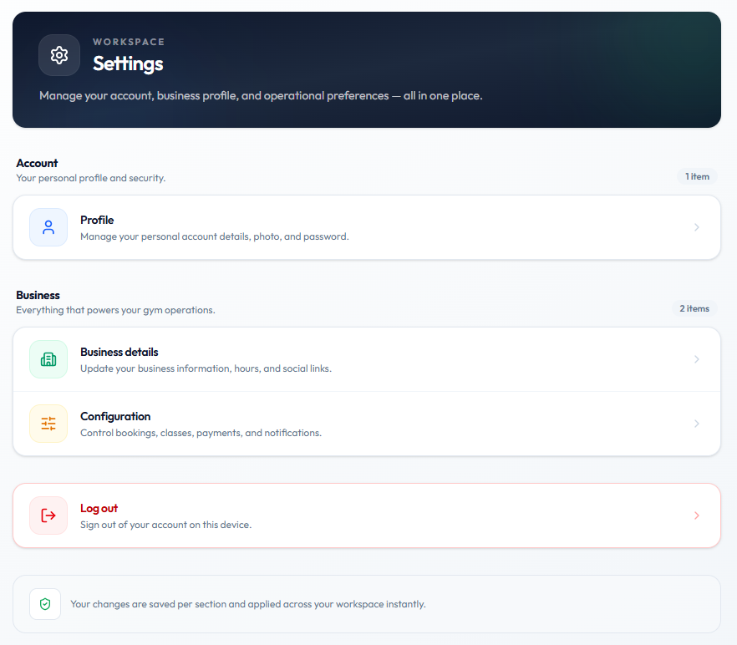Click the red Log out arrow icon
Viewport: 737px width, 645px height.
(48, 515)
